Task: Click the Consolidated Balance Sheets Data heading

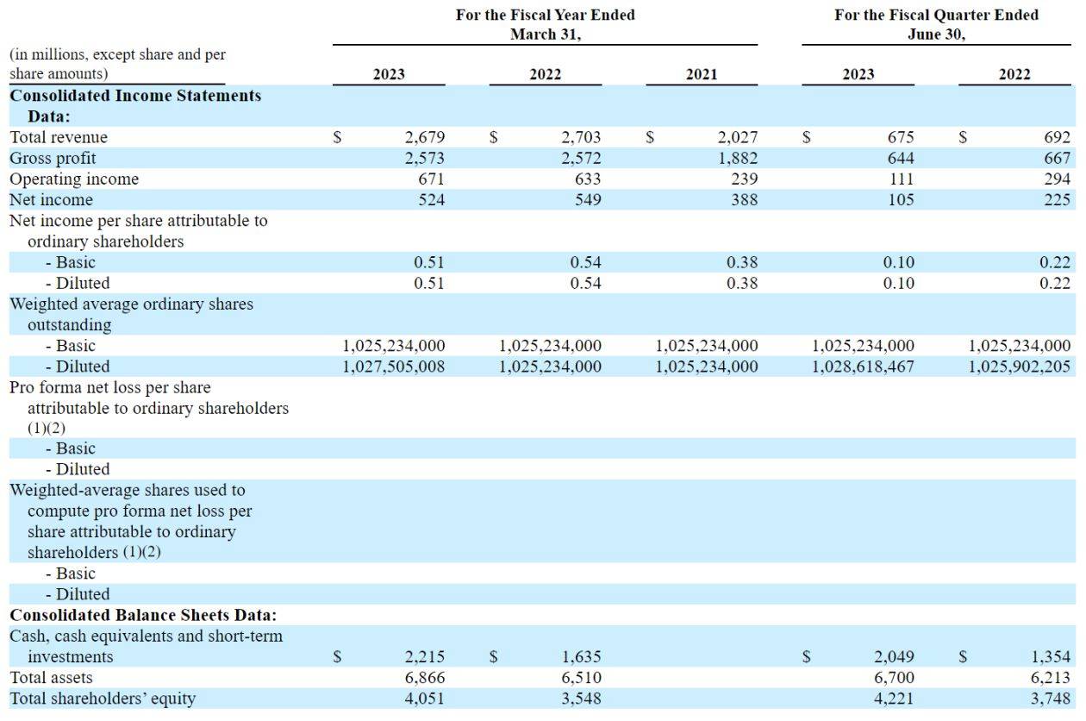Action: 142,615
